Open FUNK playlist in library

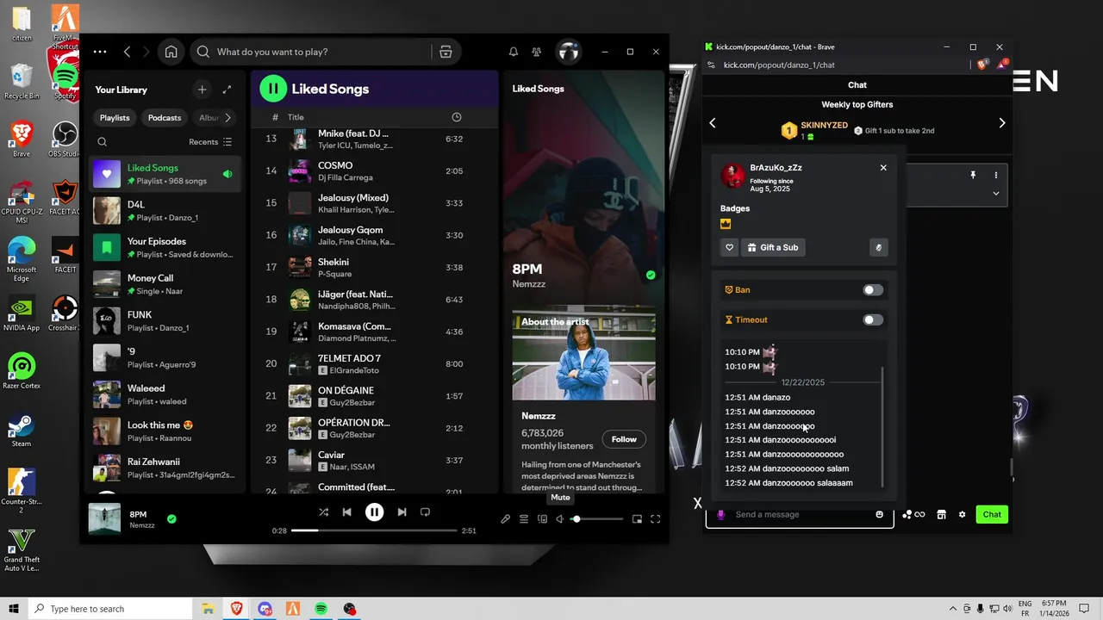coord(164,321)
